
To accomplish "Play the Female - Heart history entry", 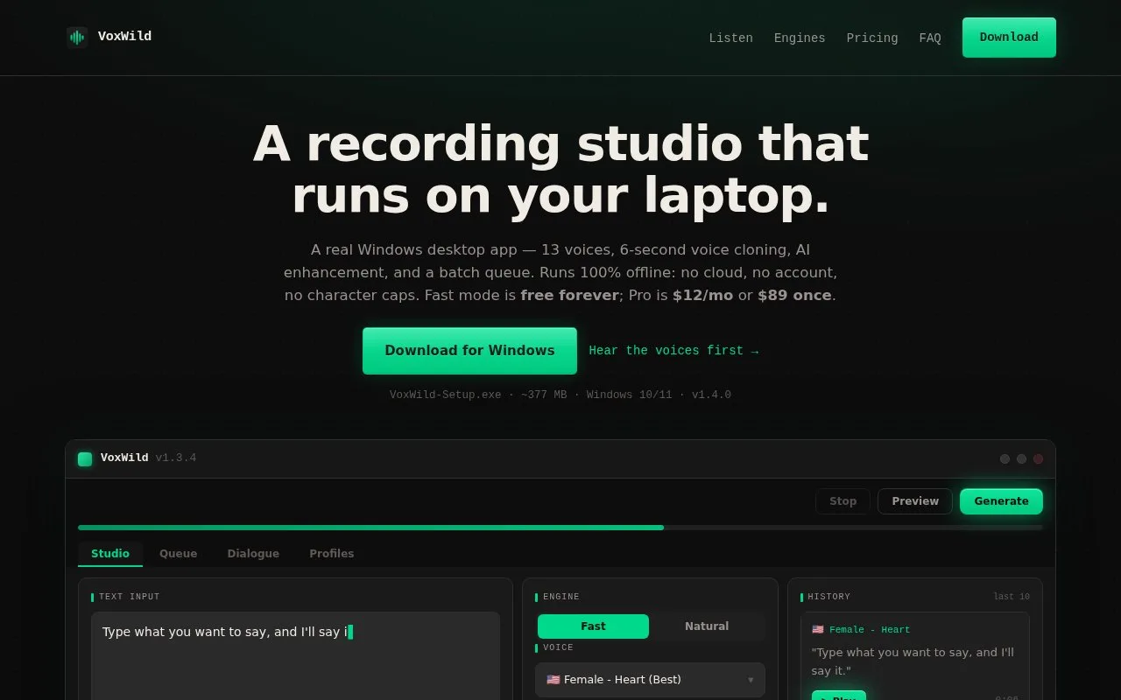I will tap(838, 696).
